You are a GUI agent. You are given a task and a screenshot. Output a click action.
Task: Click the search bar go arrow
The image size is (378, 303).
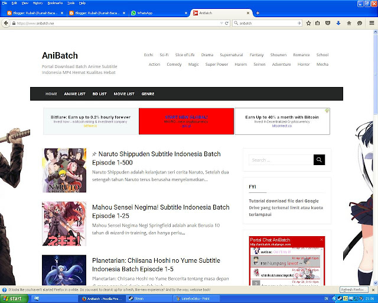(299, 23)
